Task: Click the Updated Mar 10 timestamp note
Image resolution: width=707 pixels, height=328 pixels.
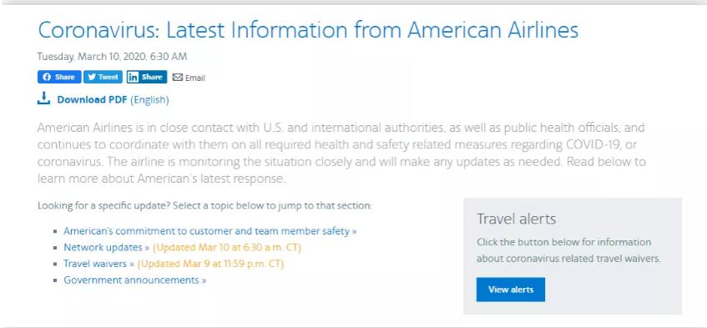Action: click(x=227, y=247)
